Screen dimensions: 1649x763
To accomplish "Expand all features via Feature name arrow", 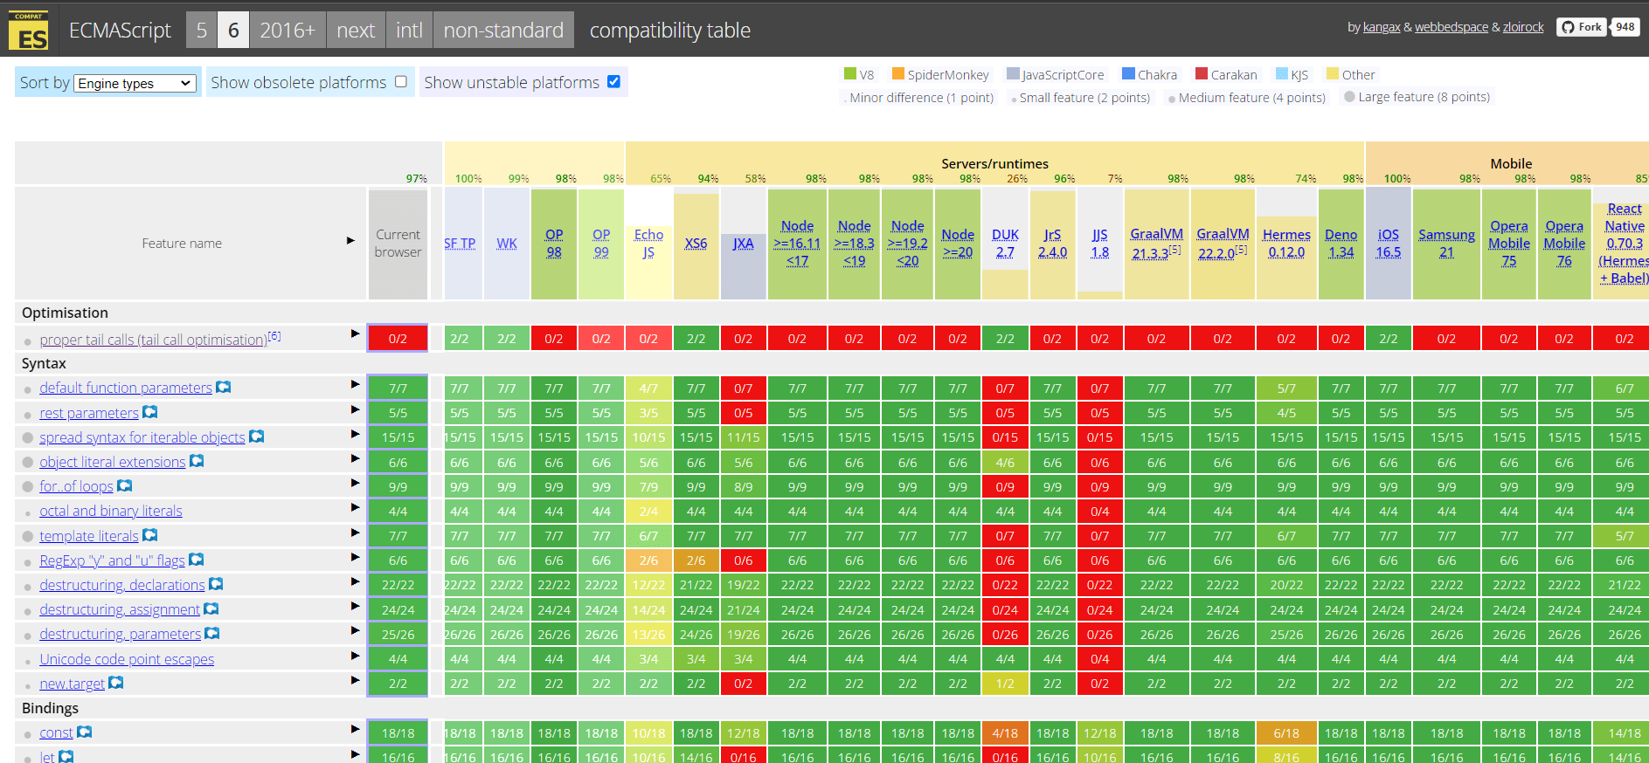I will (x=350, y=240).
